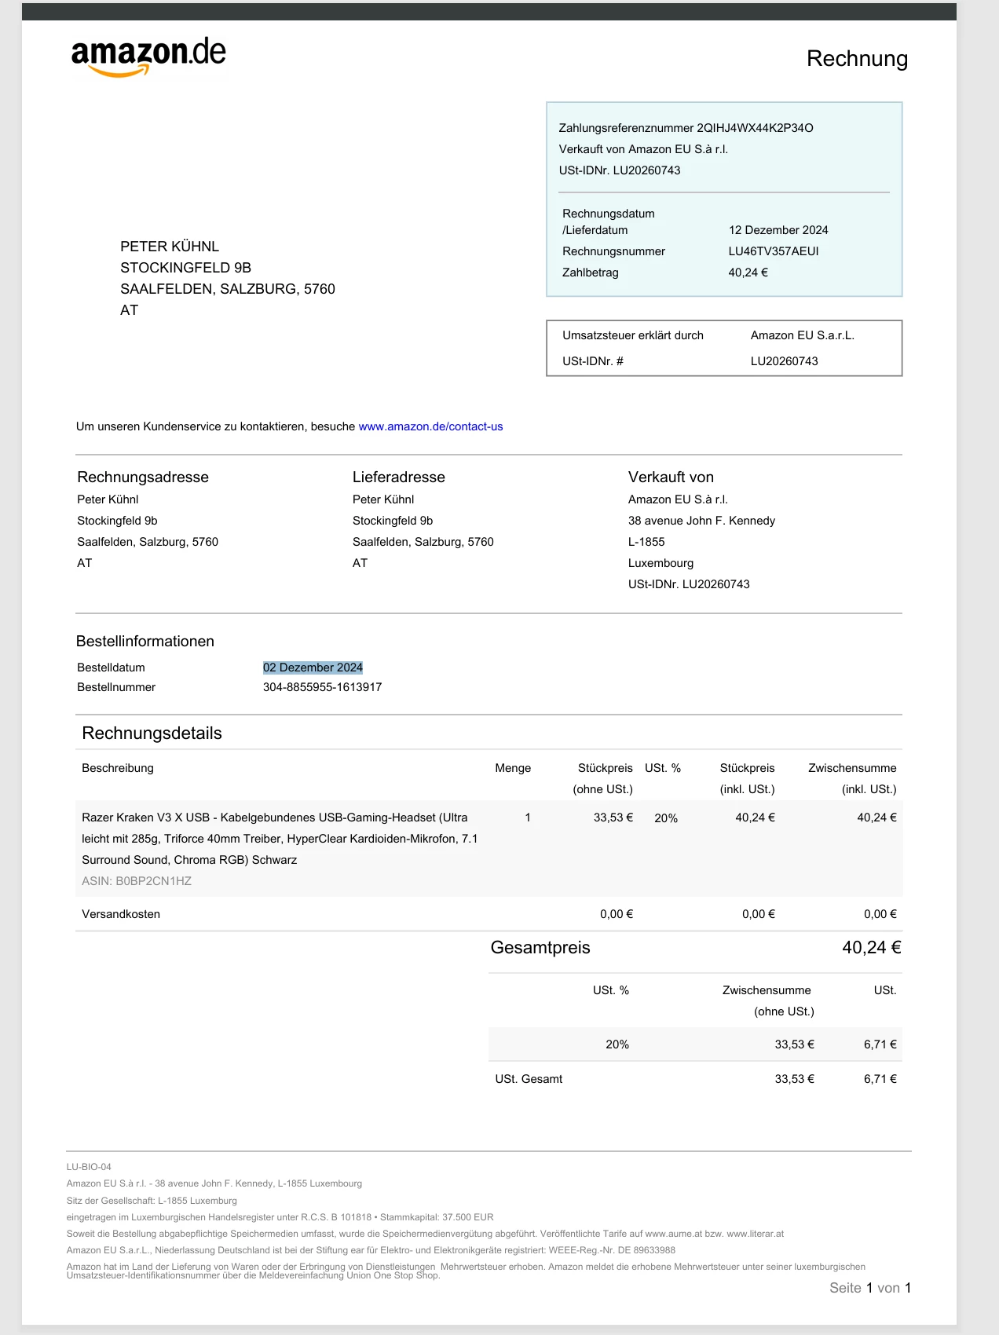The width and height of the screenshot is (999, 1335).
Task: Click SAALFELDEN, SALZBURG, 5760 uppercase line
Action: (228, 289)
